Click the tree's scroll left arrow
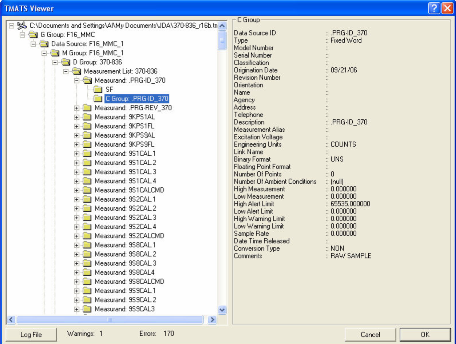Image resolution: width=456 pixels, height=344 pixels. 11,320
